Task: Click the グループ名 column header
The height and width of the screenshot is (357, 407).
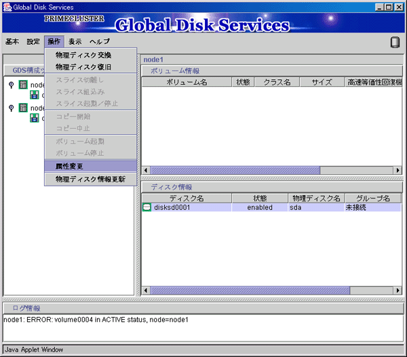Action: pyautogui.click(x=372, y=198)
